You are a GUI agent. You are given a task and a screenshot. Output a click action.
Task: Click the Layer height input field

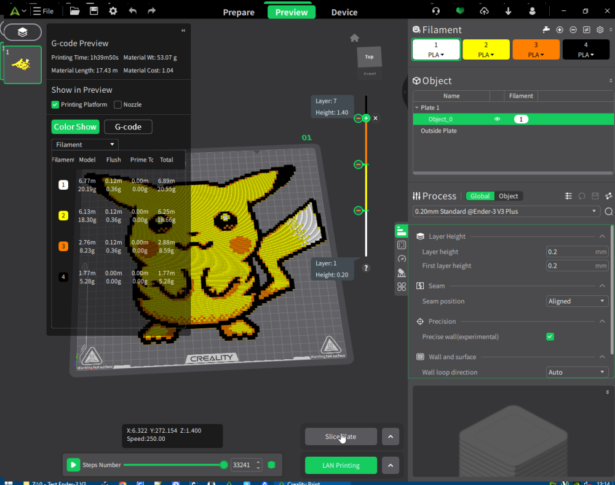pyautogui.click(x=577, y=252)
